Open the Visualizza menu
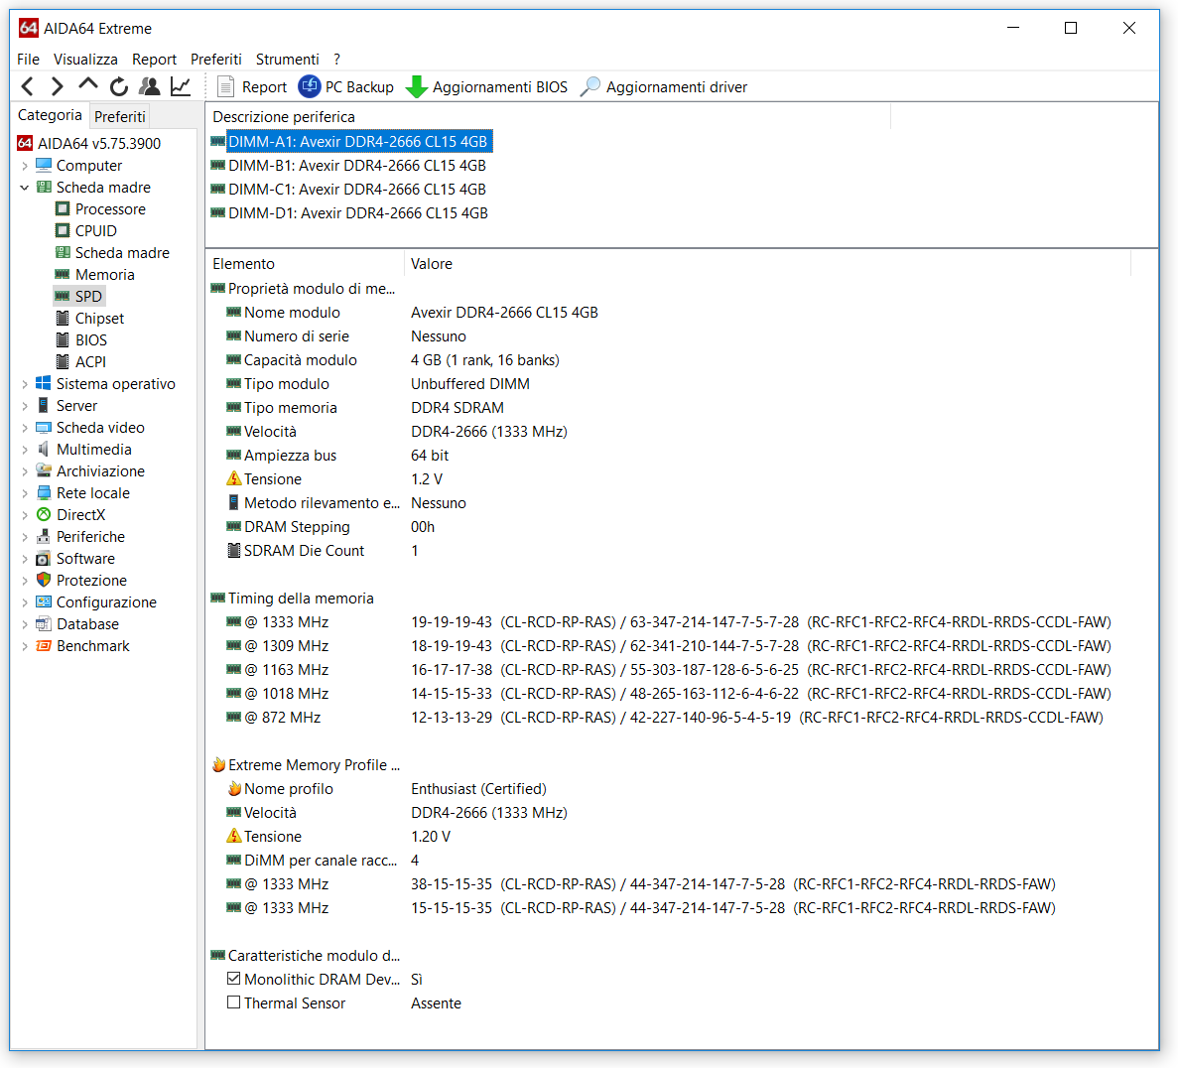Image resolution: width=1178 pixels, height=1068 pixels. pos(85,60)
